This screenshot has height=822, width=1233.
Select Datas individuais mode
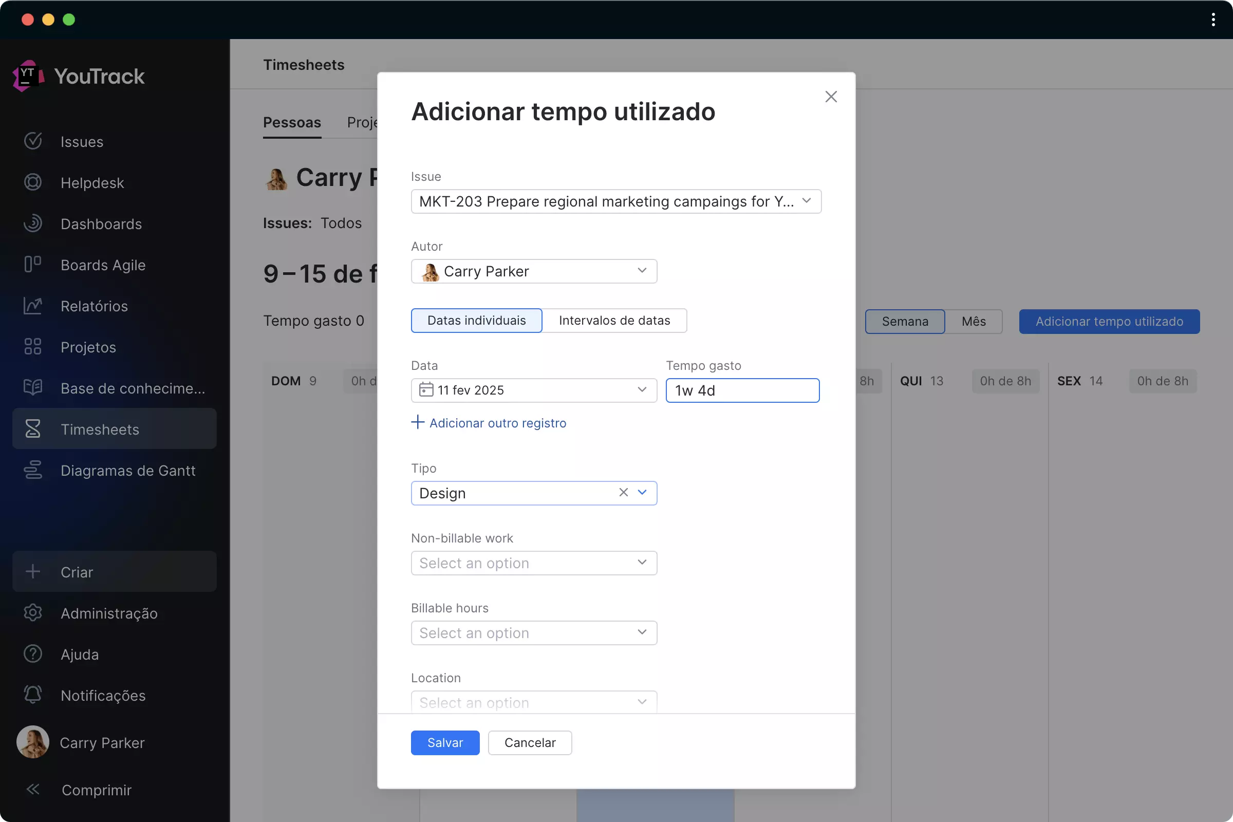point(476,320)
